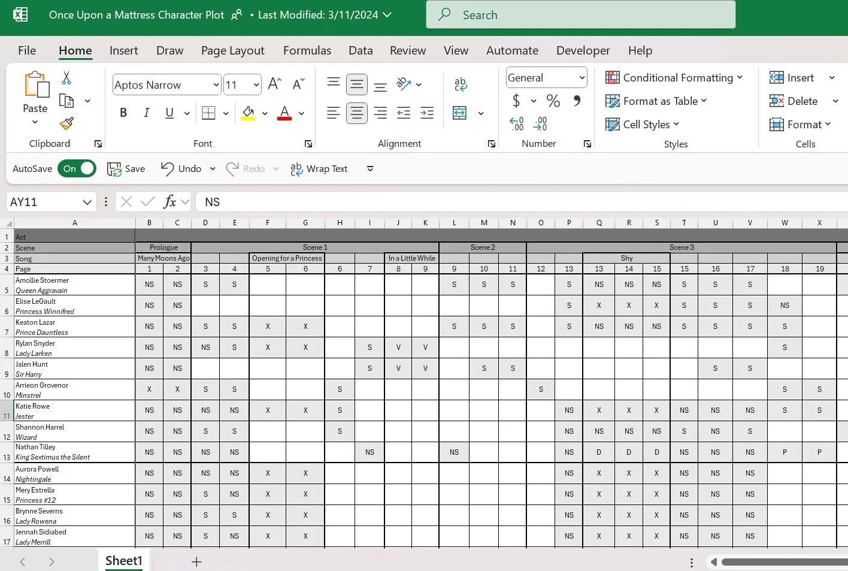Align text right
The image size is (848, 571).
click(380, 113)
